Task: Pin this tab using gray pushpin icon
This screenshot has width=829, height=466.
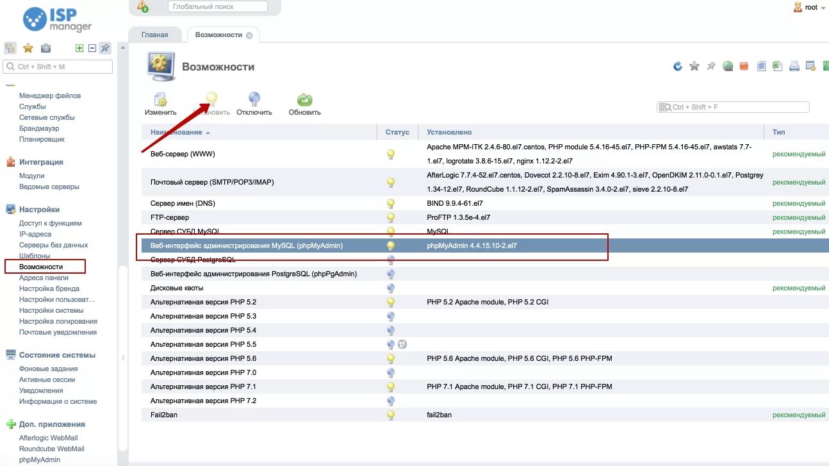Action: pyautogui.click(x=711, y=66)
